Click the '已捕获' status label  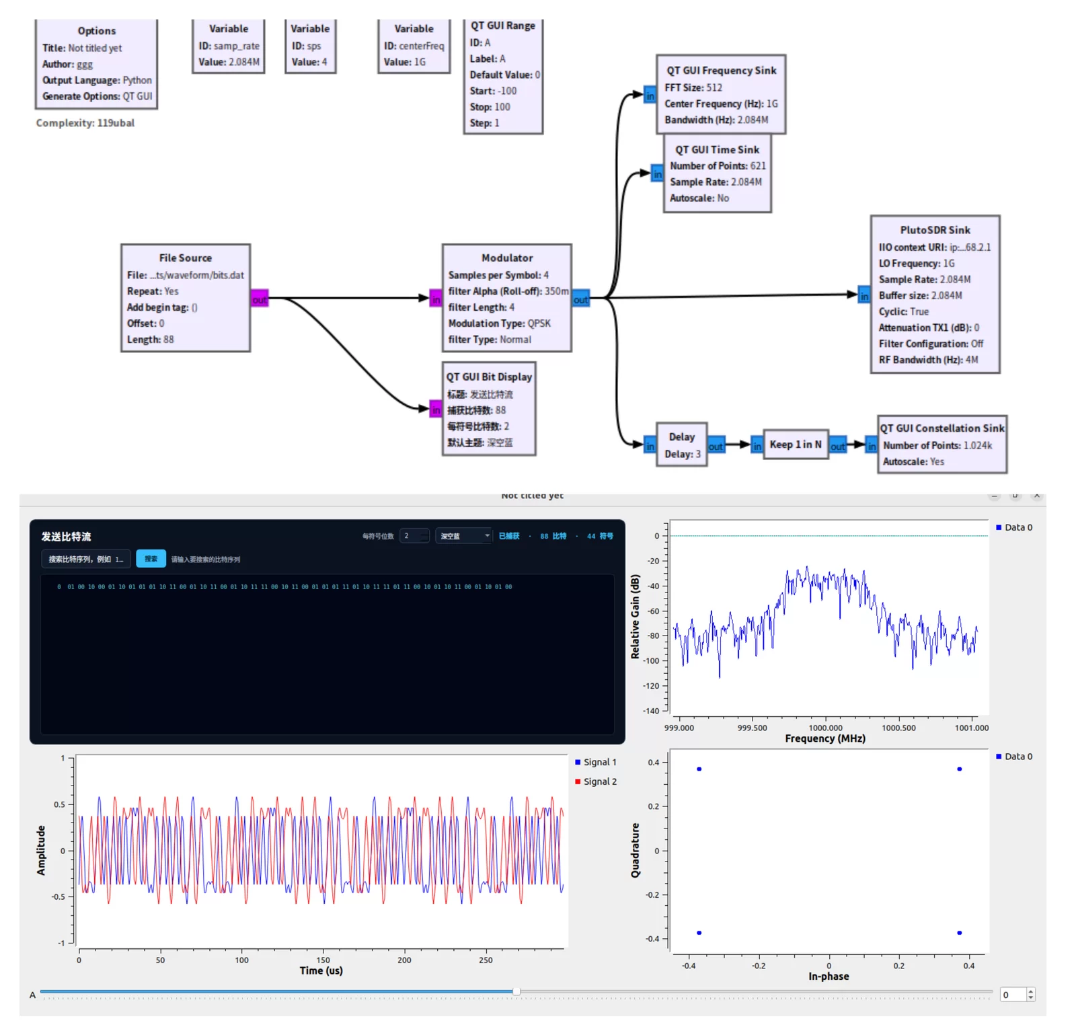509,536
